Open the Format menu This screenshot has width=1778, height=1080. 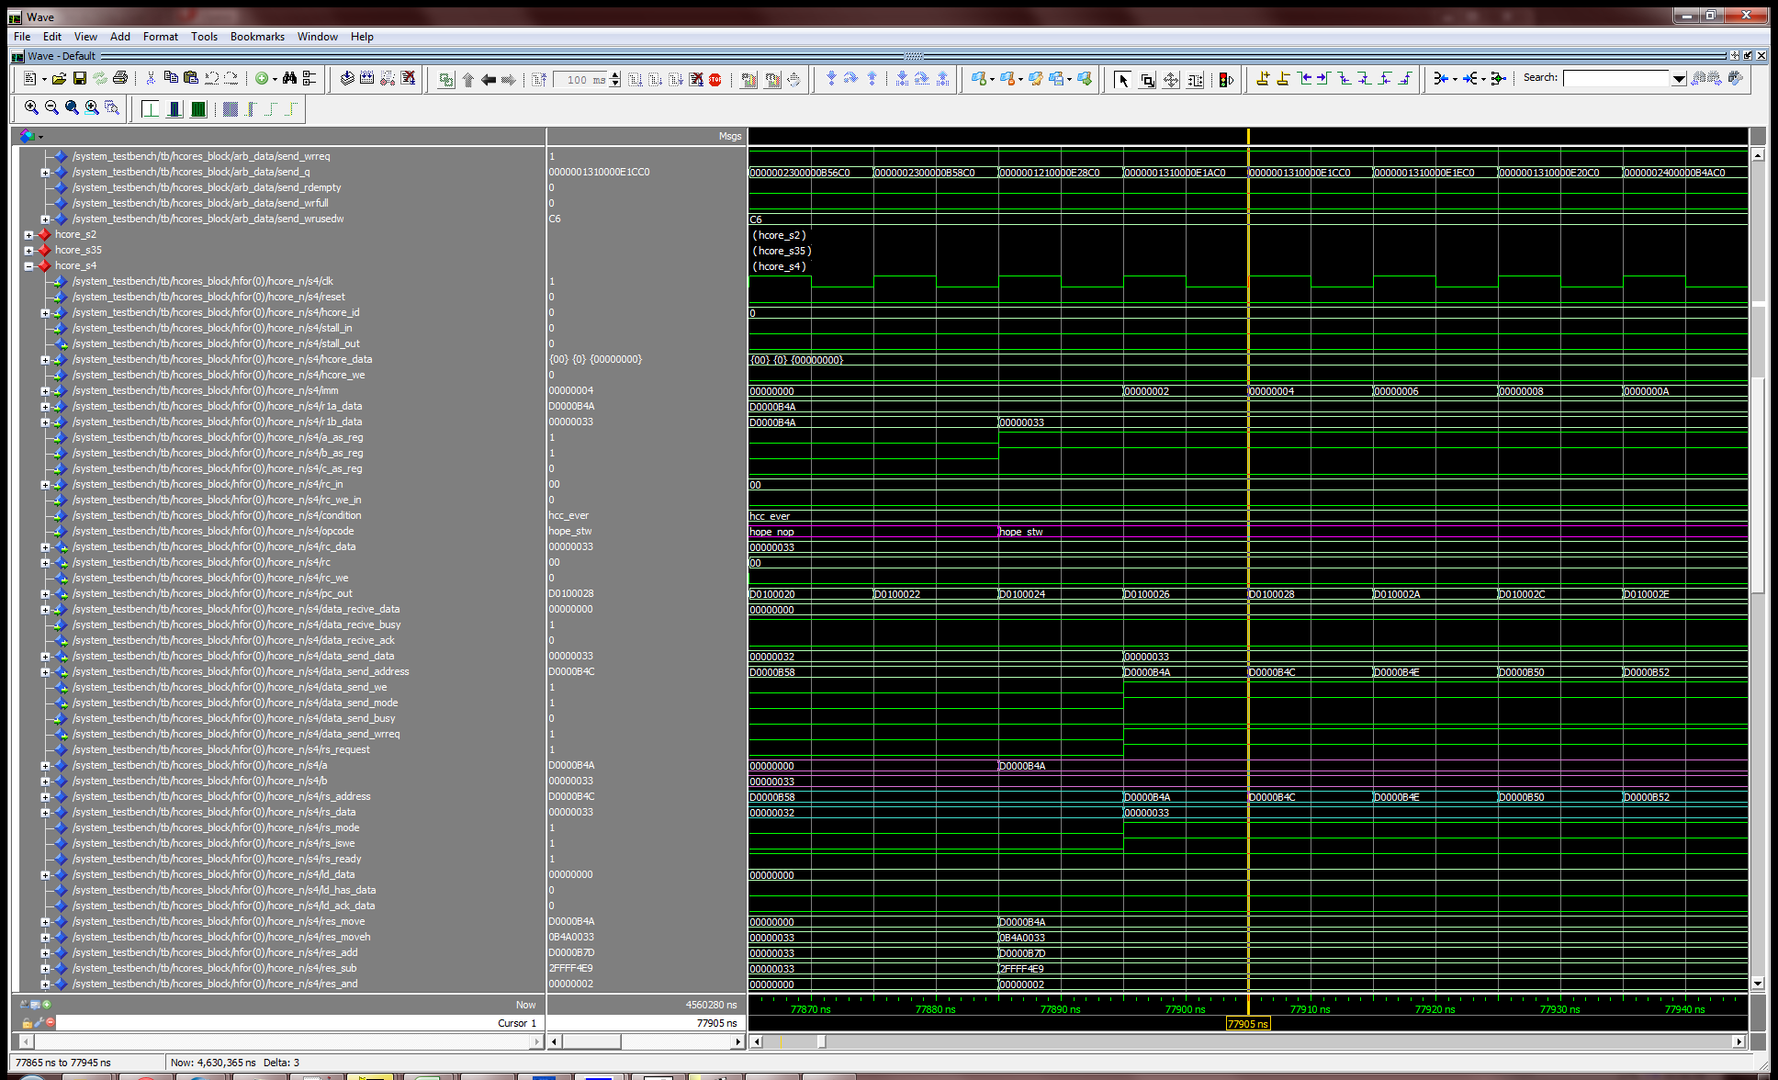160,37
